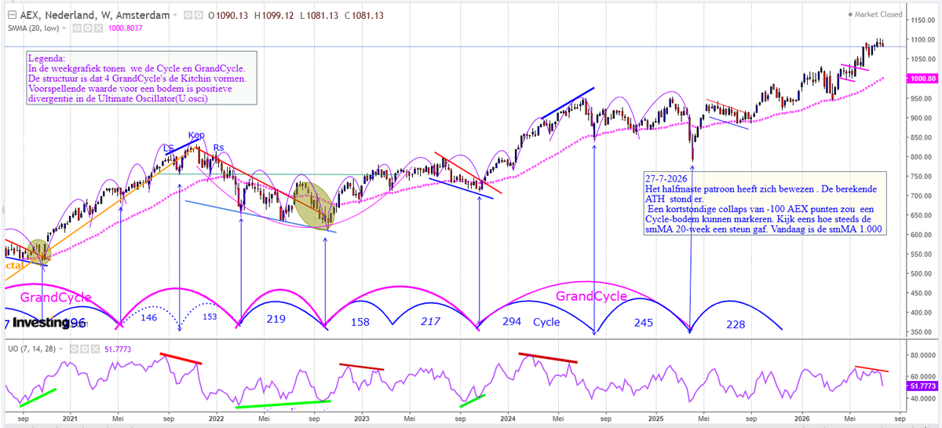This screenshot has width=942, height=428.
Task: Select the blue Cycle text label
Action: 546,322
